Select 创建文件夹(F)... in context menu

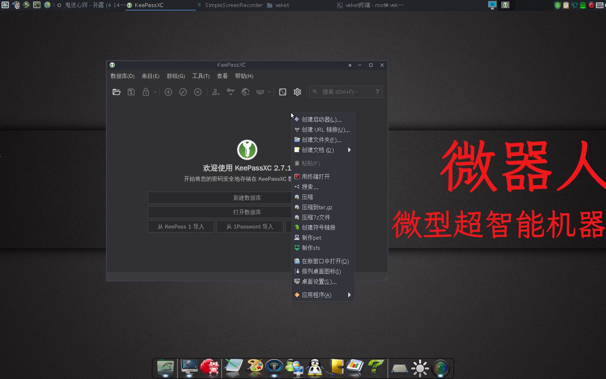323,140
